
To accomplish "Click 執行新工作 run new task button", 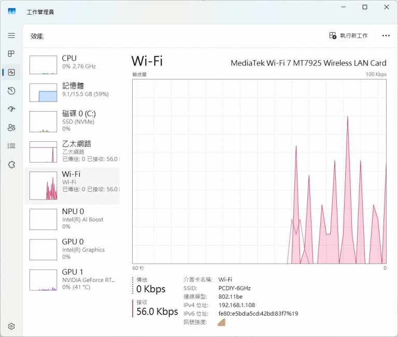I will 348,36.
